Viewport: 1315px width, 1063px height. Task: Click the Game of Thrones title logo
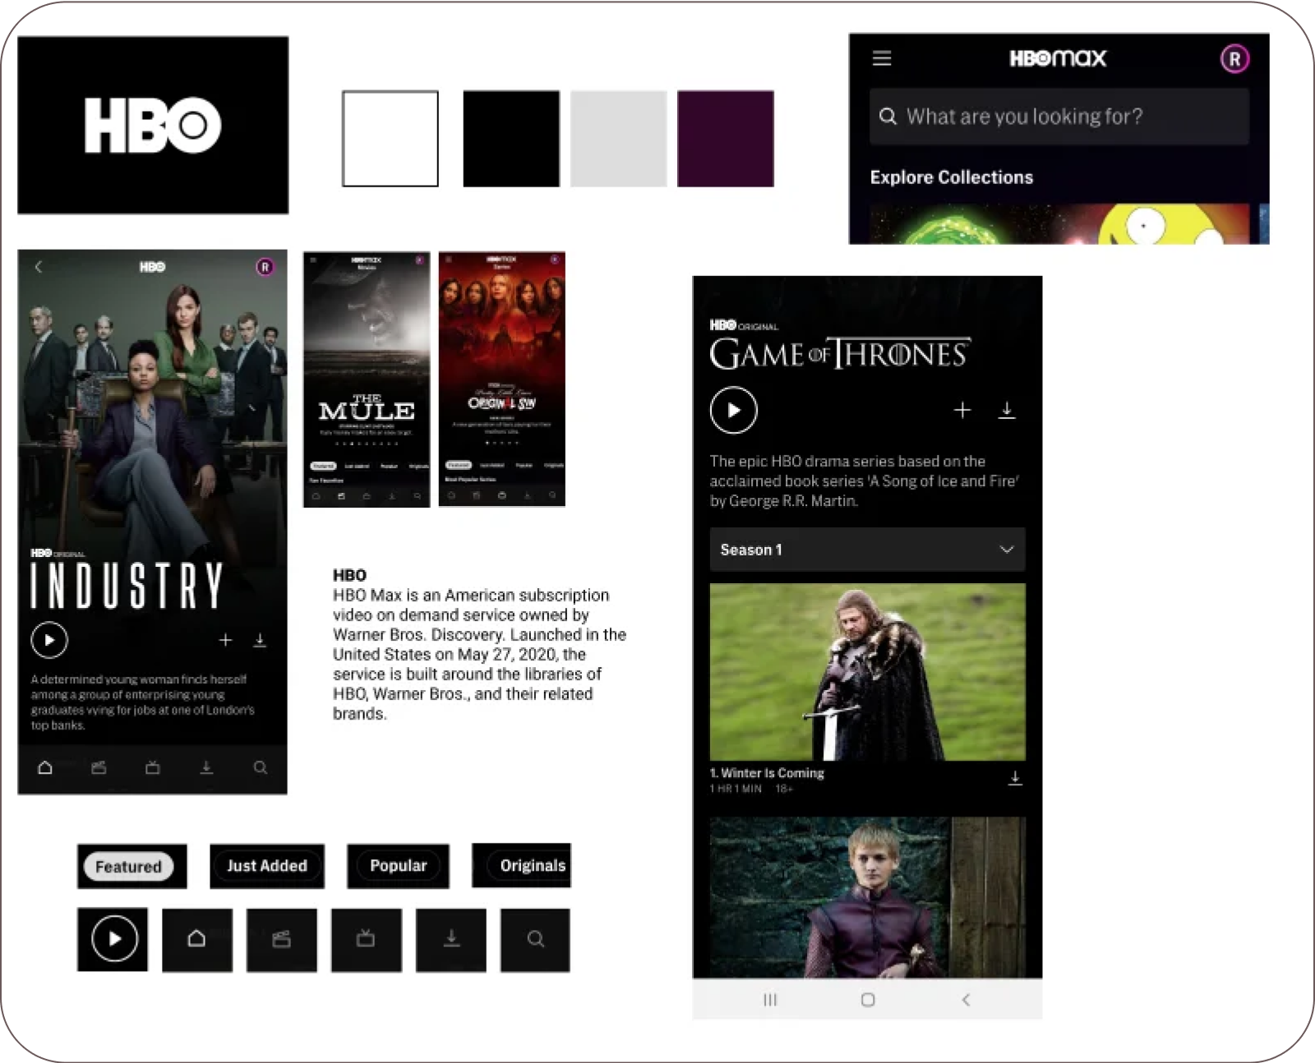840,353
